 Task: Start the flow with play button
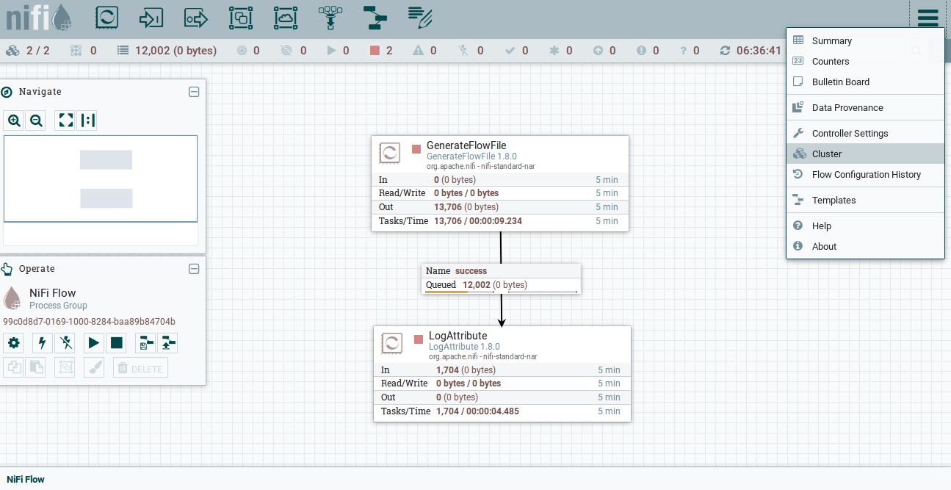(93, 342)
